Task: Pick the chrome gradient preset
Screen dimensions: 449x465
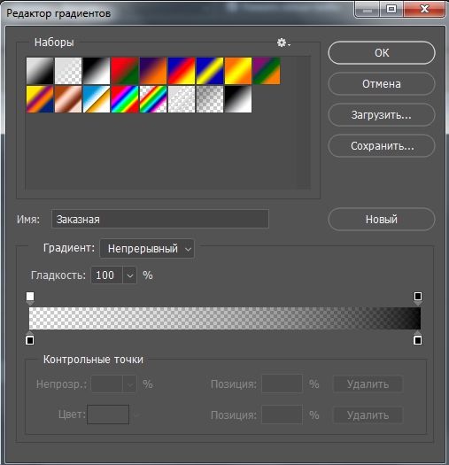Action: pyautogui.click(x=97, y=99)
